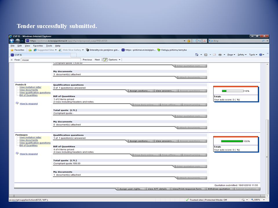The height and width of the screenshot is (208, 278).
Task: Open the Find bar Options dropdown
Action: point(115,60)
